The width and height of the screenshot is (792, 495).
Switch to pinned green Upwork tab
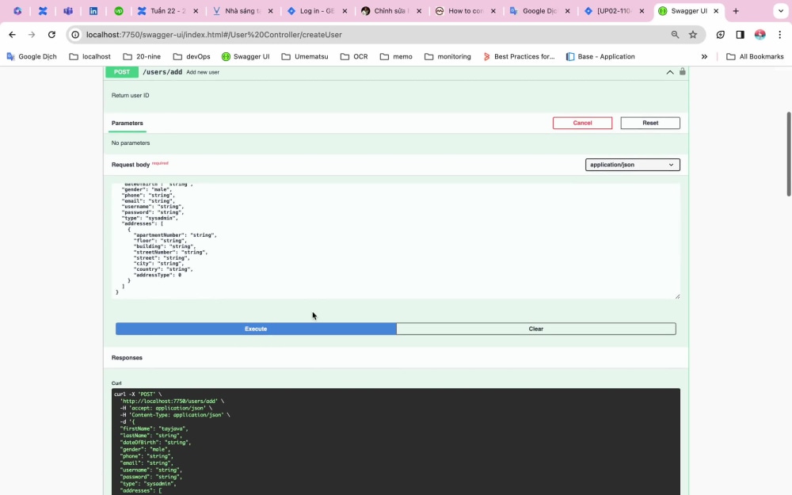(119, 10)
